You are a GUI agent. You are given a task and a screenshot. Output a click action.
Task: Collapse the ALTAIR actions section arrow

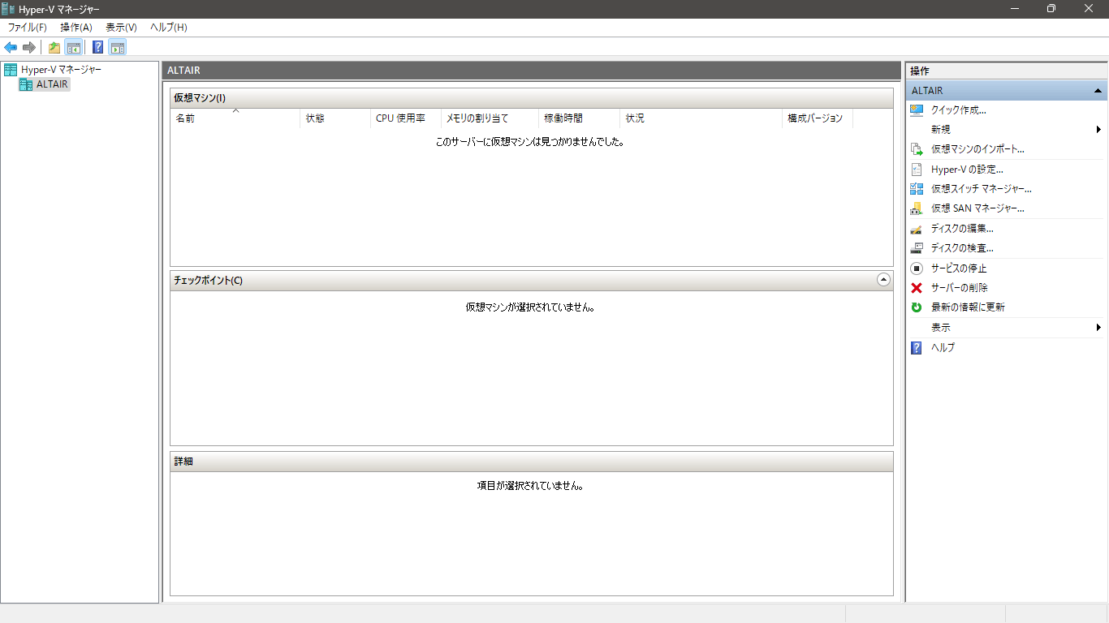(1098, 91)
